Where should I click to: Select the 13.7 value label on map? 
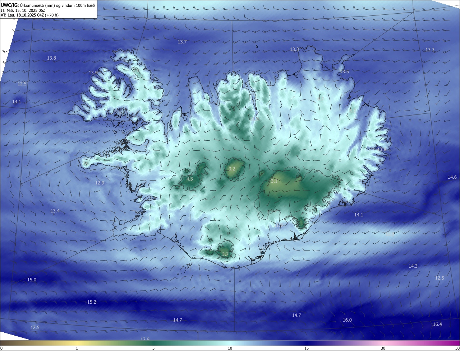click(182, 42)
